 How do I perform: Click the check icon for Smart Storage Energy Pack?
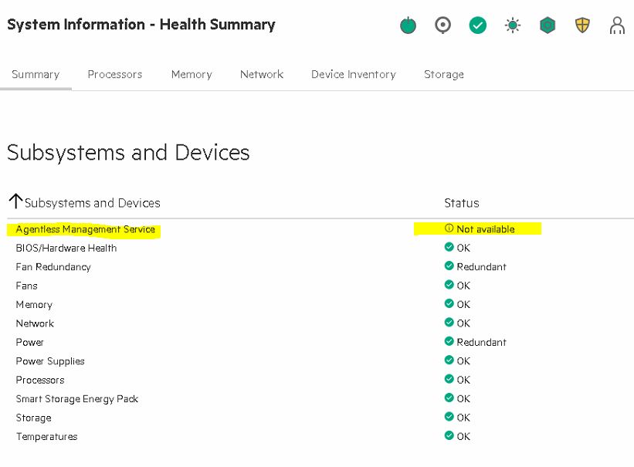[x=449, y=398]
